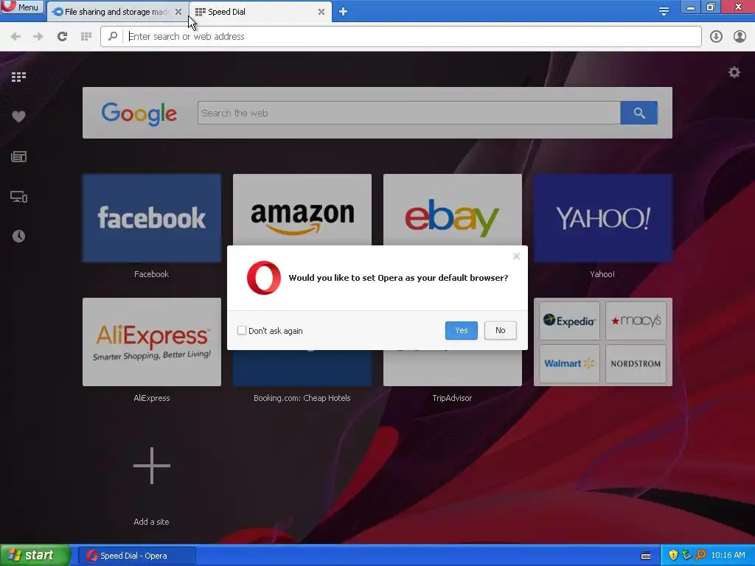Open Speed Dial from the toolbar grid icon
Image resolution: width=755 pixels, height=566 pixels.
pyautogui.click(x=86, y=37)
